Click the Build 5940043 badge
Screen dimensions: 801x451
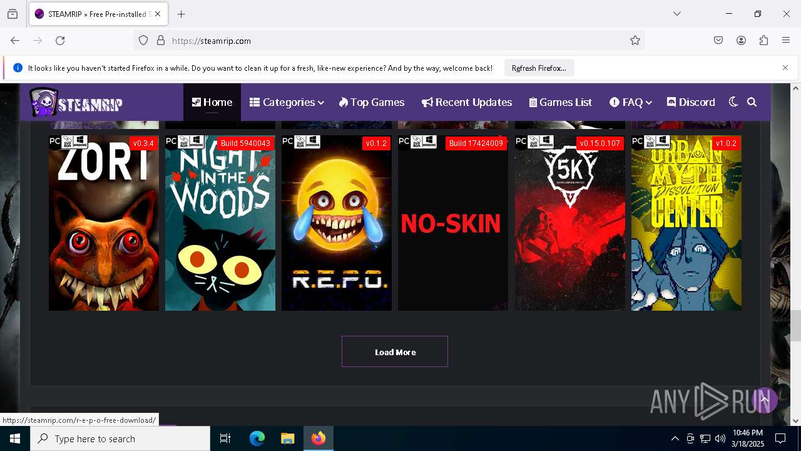click(245, 143)
